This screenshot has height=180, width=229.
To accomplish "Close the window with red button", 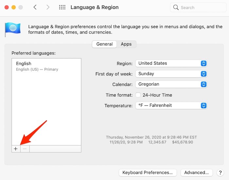I will tap(7, 7).
